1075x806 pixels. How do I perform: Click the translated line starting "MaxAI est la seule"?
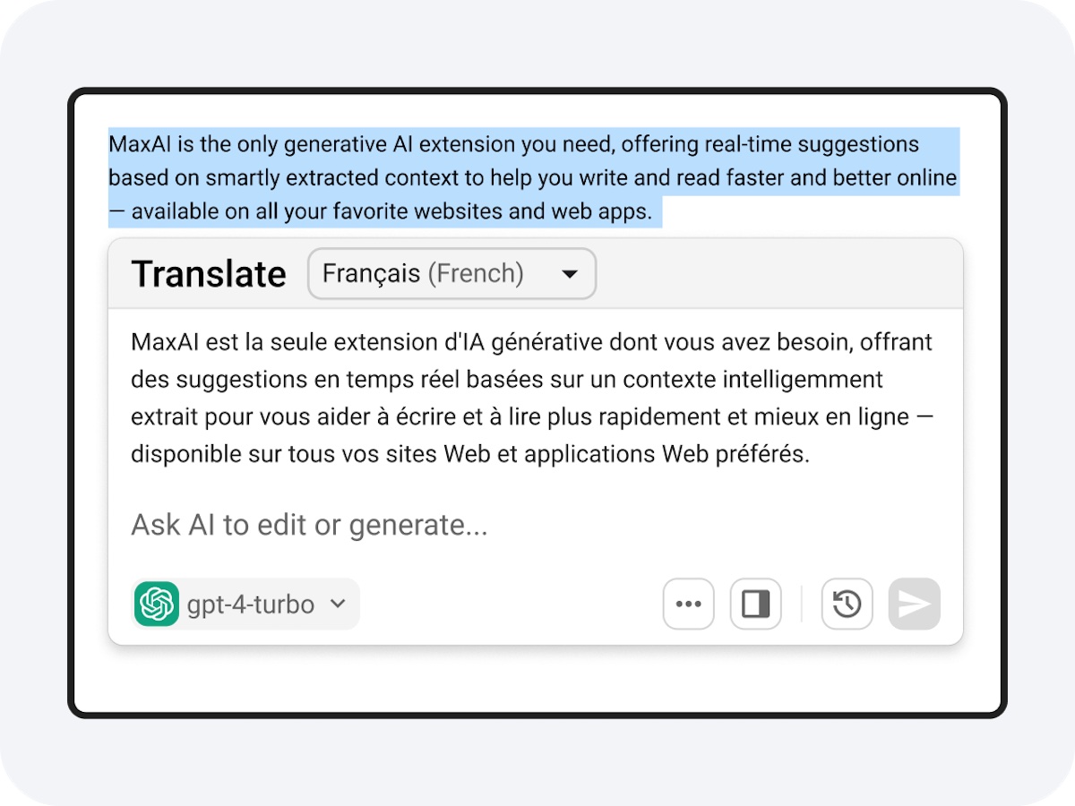pos(530,342)
